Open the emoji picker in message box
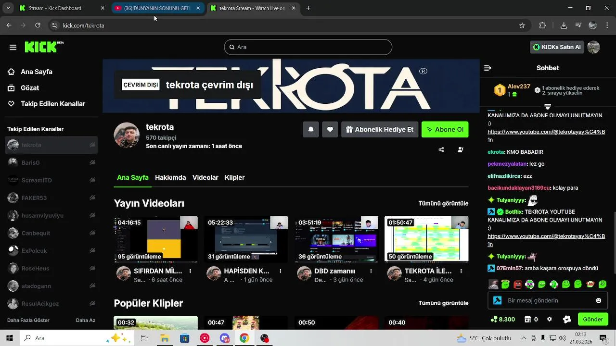616x346 pixels. pos(599,300)
